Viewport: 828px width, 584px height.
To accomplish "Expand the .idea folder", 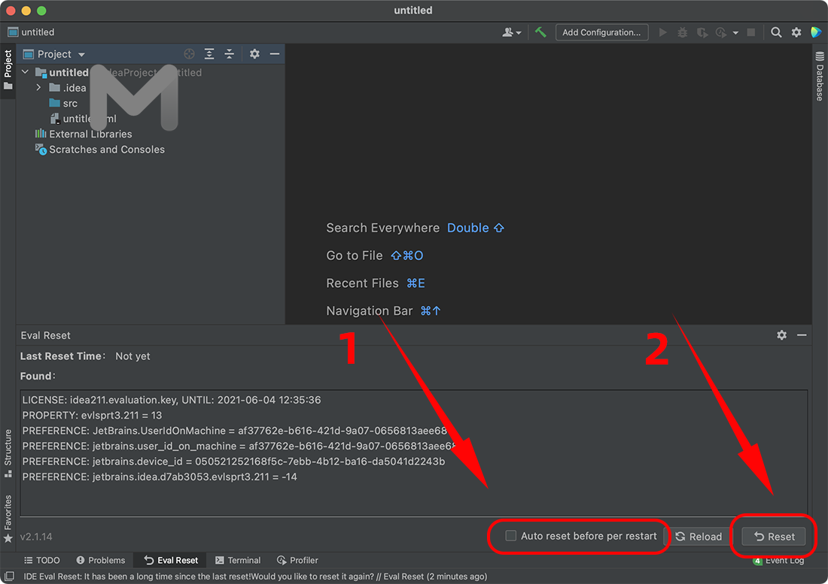I will (x=38, y=87).
